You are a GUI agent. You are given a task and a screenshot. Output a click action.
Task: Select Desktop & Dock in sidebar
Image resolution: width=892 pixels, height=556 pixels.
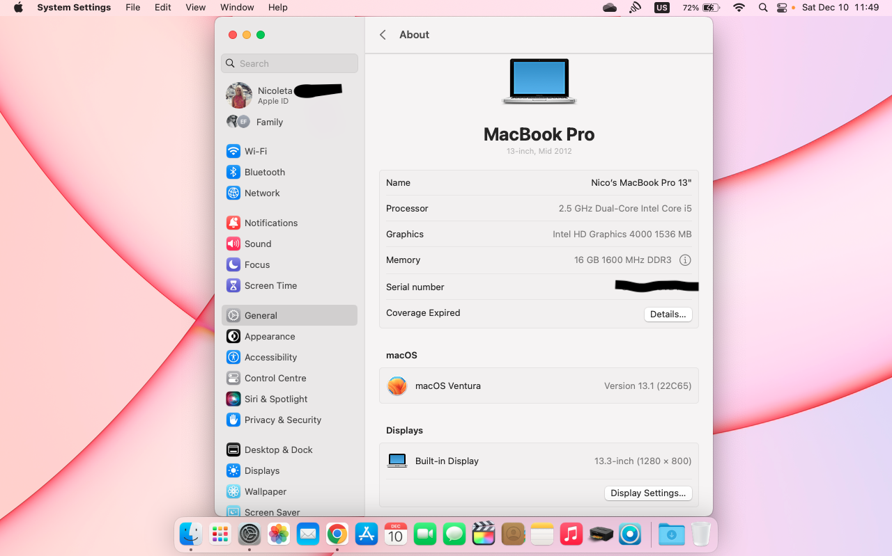click(289, 450)
